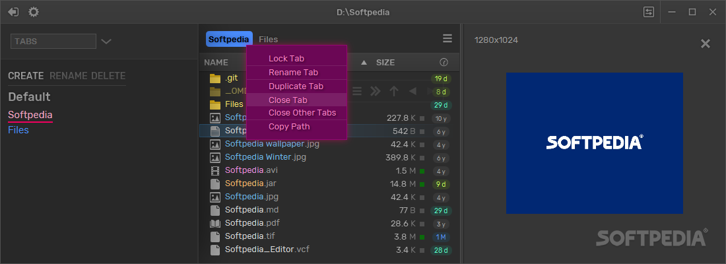
Task: Click the swap panels icon in title bar
Action: pos(649,12)
